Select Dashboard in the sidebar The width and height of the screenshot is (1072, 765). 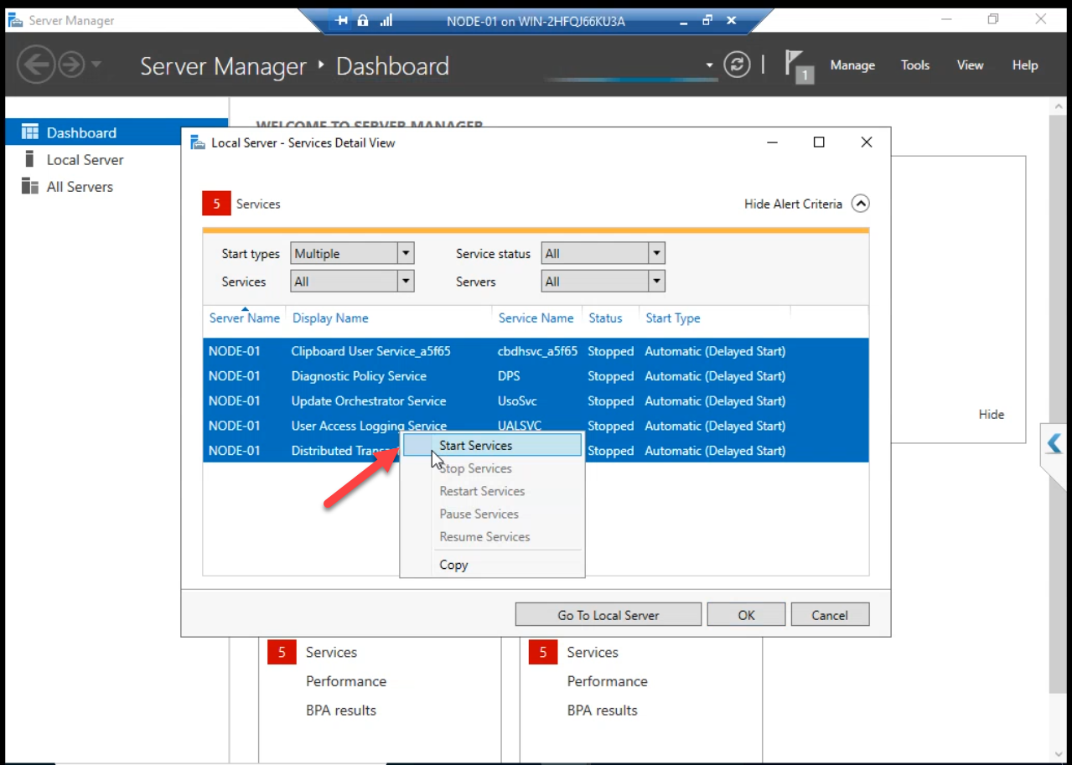[x=117, y=132]
